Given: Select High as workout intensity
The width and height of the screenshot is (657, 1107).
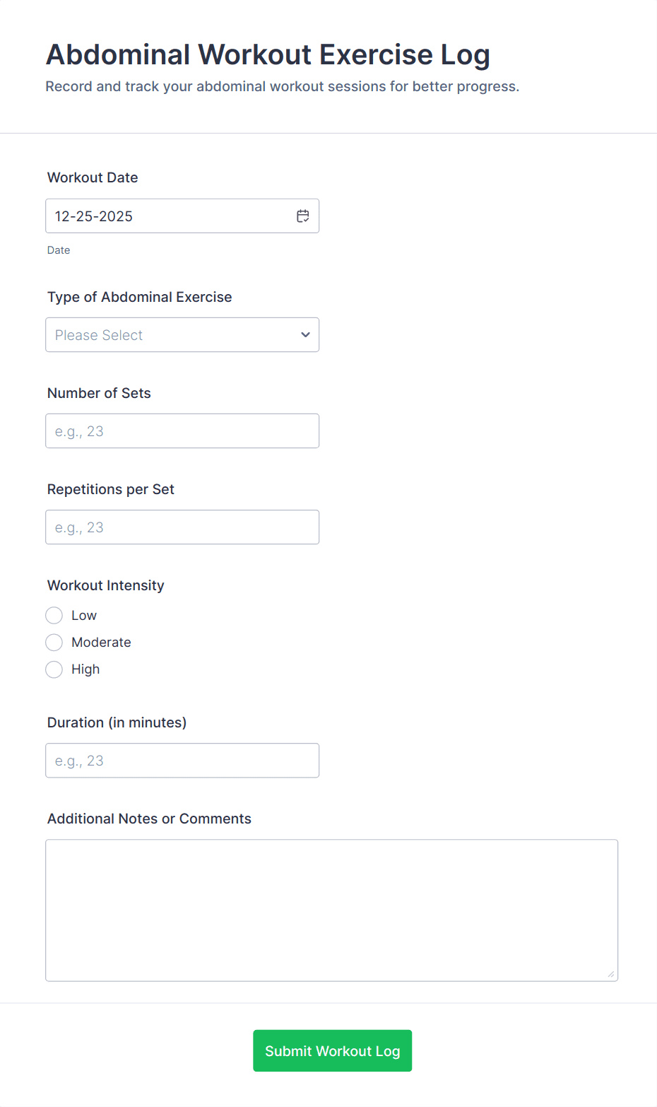Looking at the screenshot, I should click(54, 669).
